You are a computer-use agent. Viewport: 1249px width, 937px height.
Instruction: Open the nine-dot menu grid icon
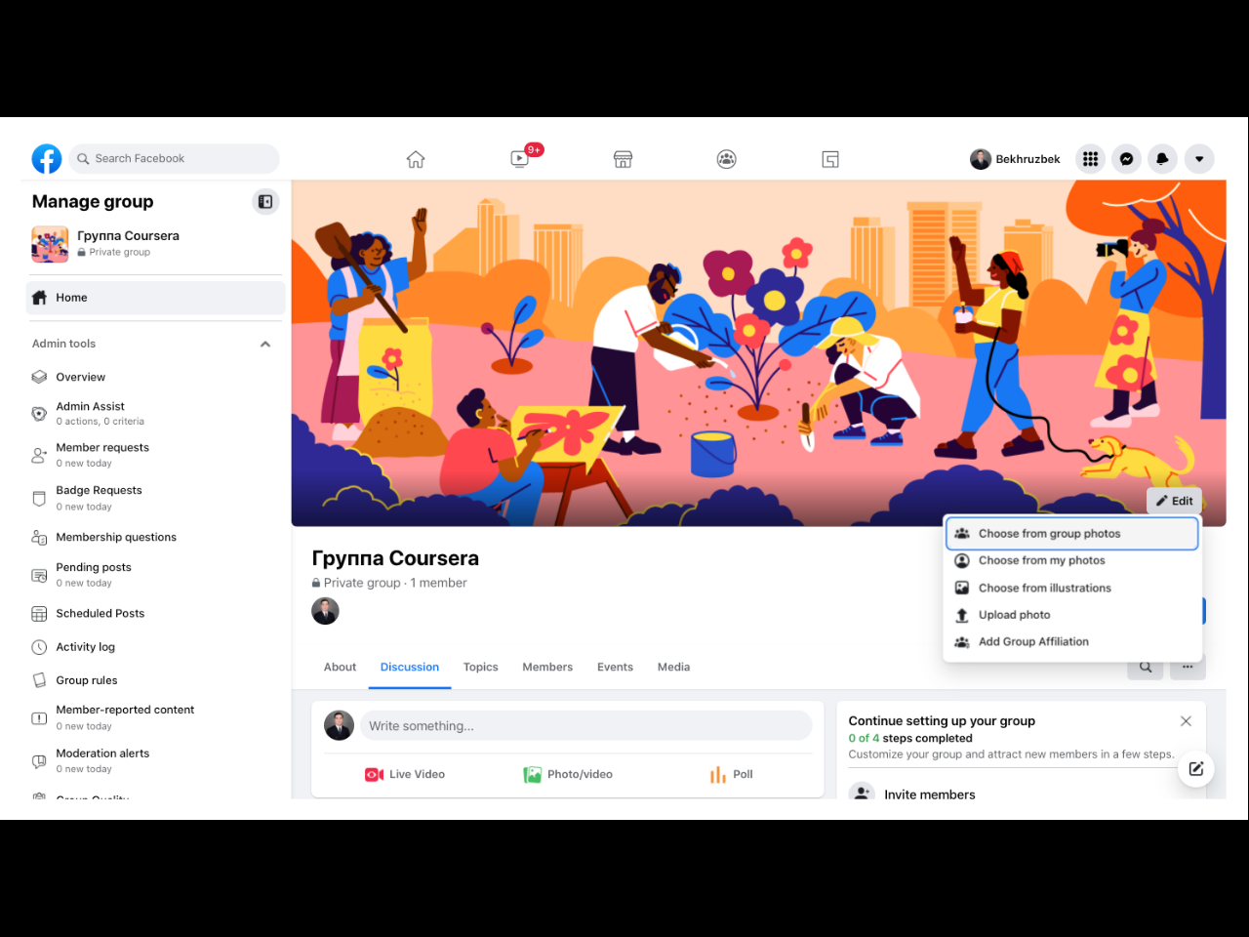click(x=1090, y=159)
